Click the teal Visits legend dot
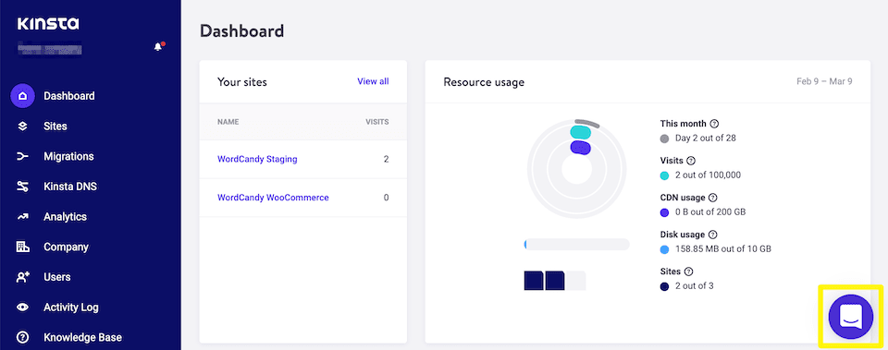Image resolution: width=888 pixels, height=350 pixels. [x=665, y=175]
